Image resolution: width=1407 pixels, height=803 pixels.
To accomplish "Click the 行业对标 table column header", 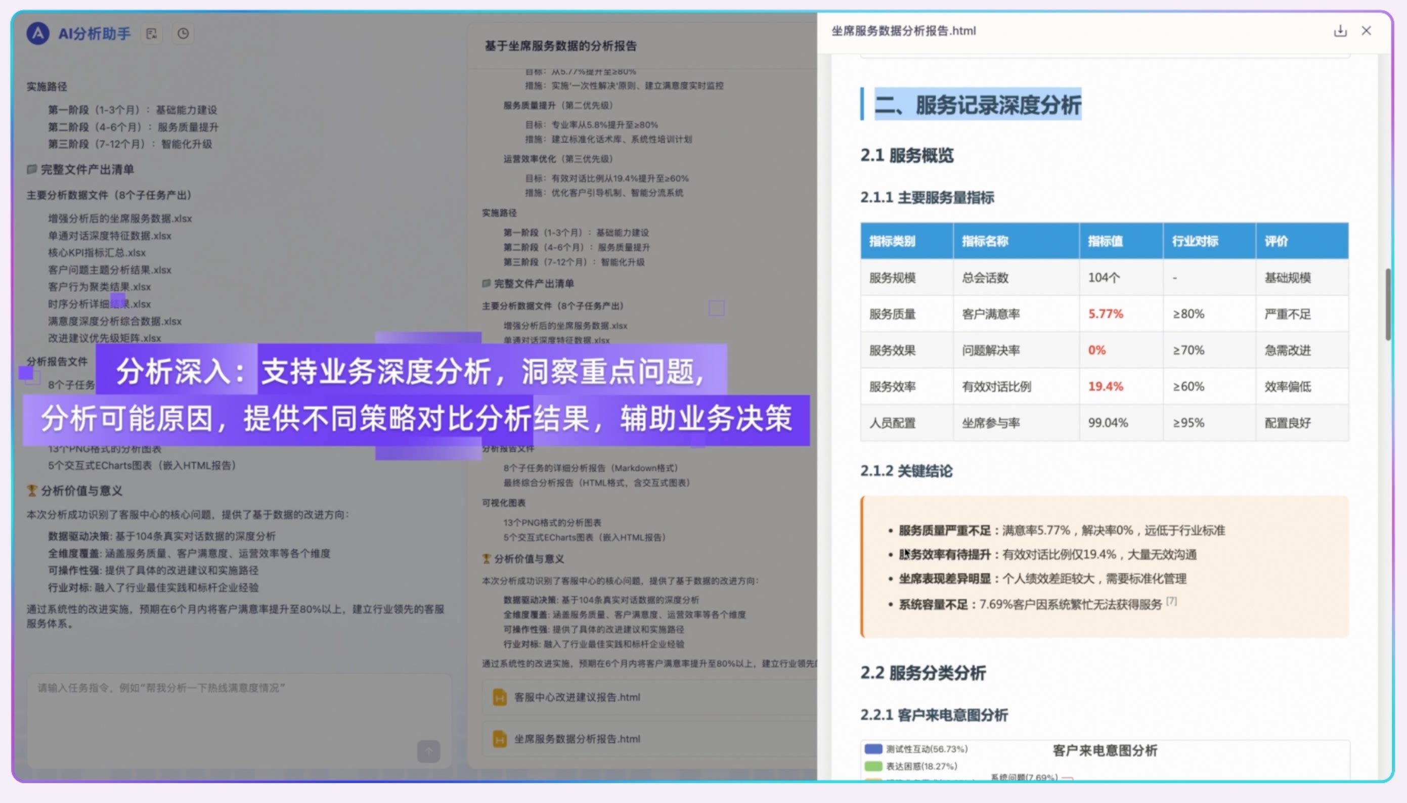I will coord(1195,241).
